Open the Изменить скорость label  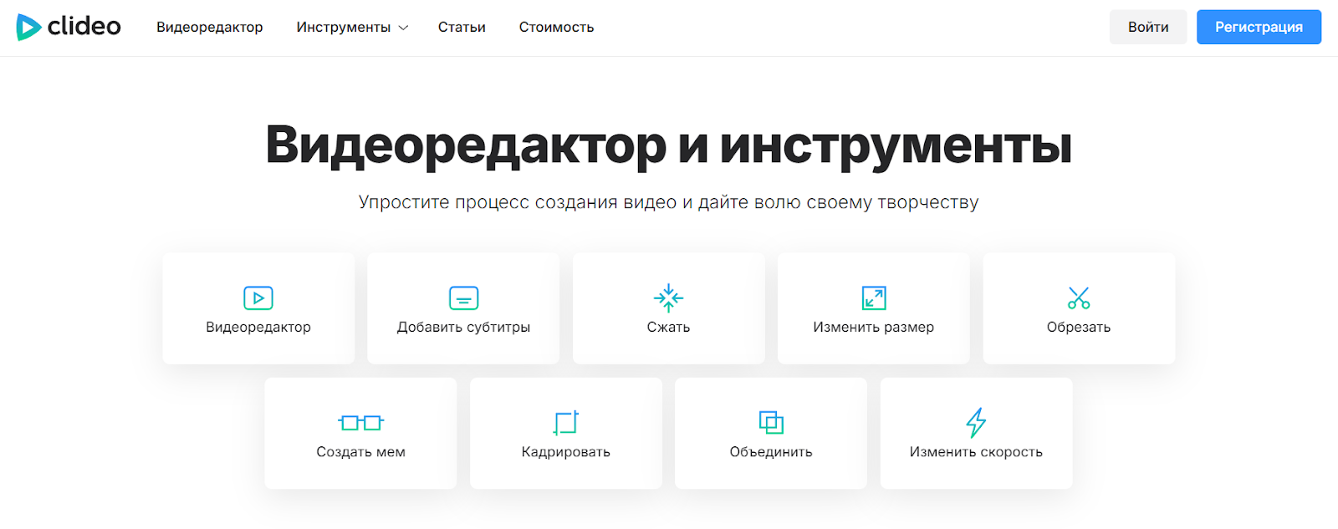tap(976, 451)
